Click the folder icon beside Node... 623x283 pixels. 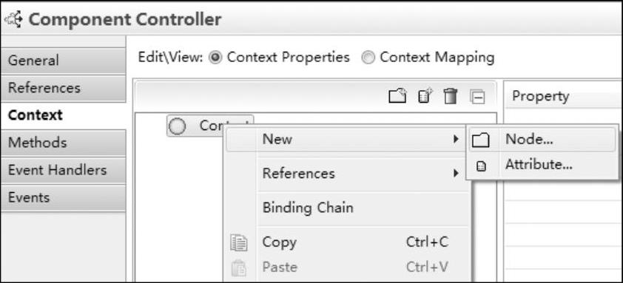pos(480,140)
